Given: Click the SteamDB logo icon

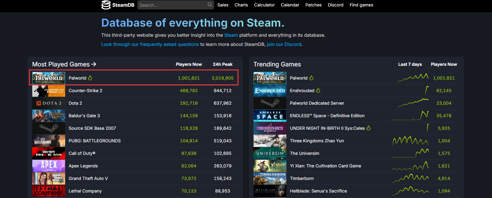Looking at the screenshot, I should (x=106, y=5).
